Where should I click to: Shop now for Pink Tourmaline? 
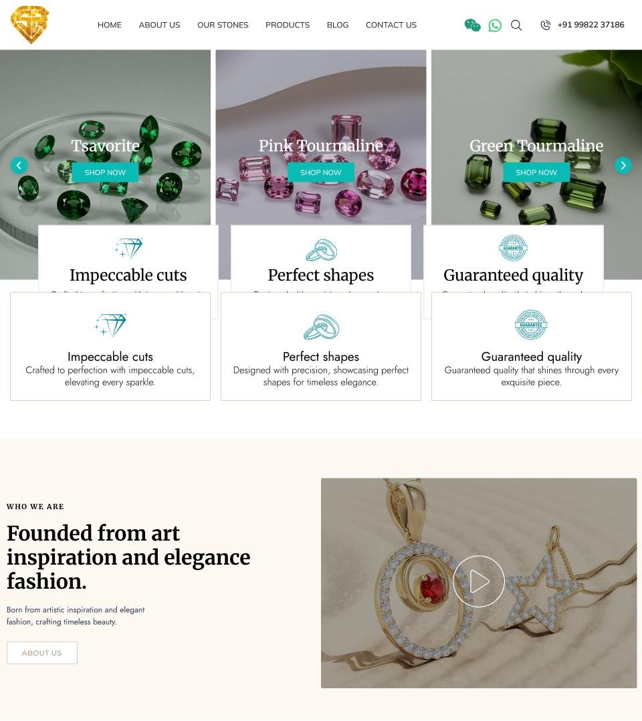pos(321,172)
